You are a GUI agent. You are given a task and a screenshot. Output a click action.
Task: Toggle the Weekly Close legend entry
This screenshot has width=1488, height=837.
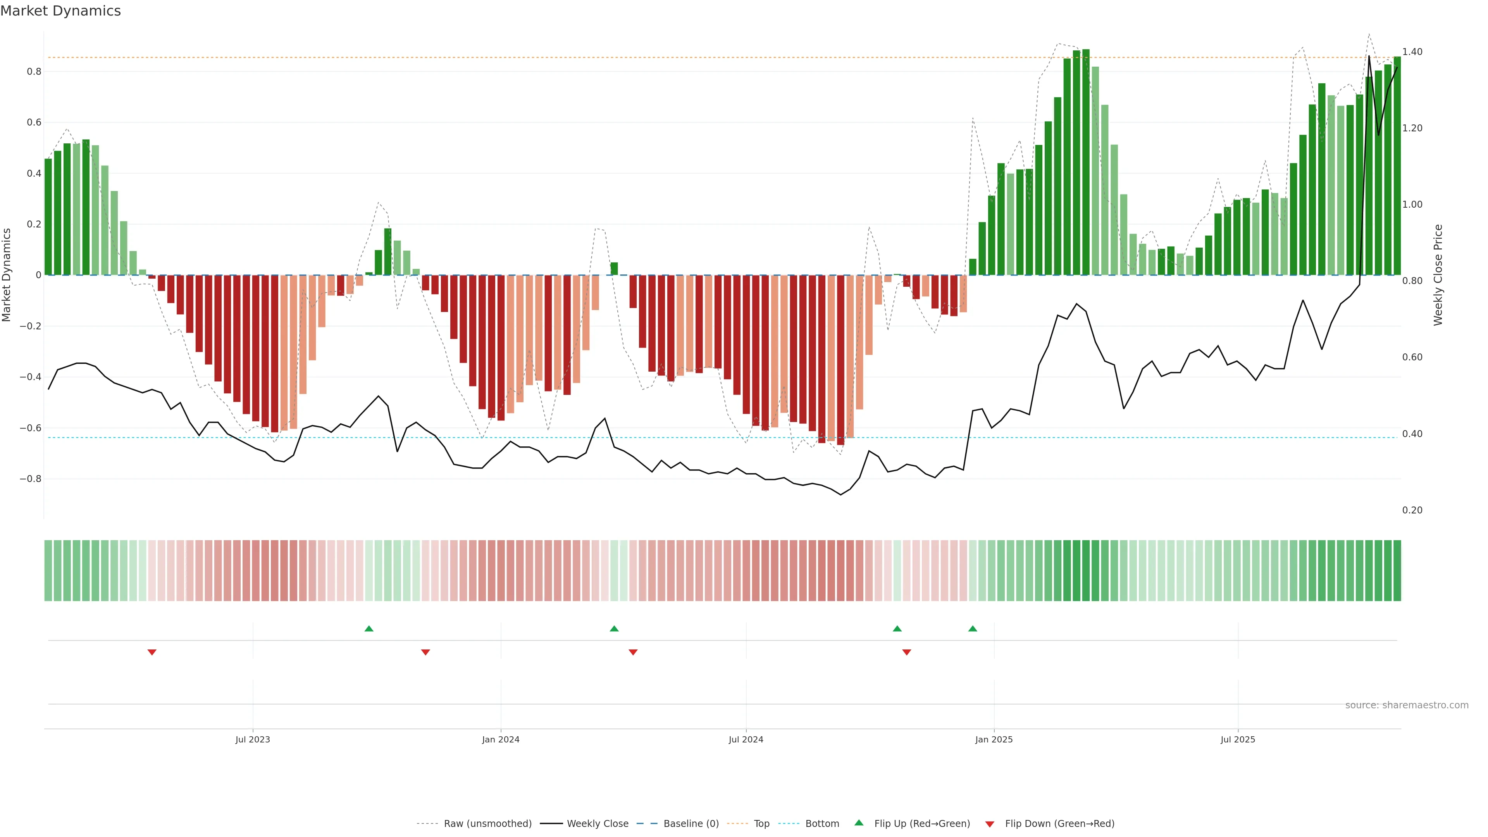tap(597, 824)
